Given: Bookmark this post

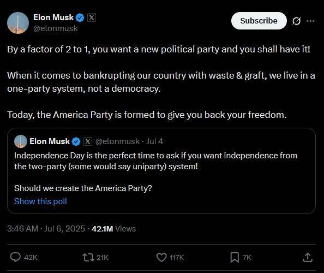Looking at the screenshot, I should 235,258.
